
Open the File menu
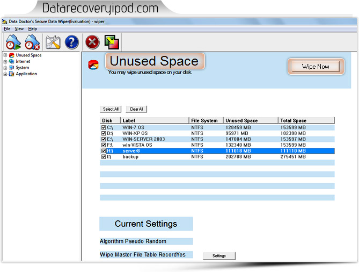[7, 29]
